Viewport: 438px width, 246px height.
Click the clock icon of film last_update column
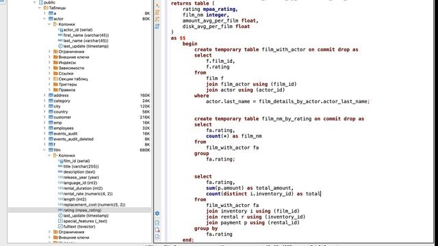click(60, 216)
